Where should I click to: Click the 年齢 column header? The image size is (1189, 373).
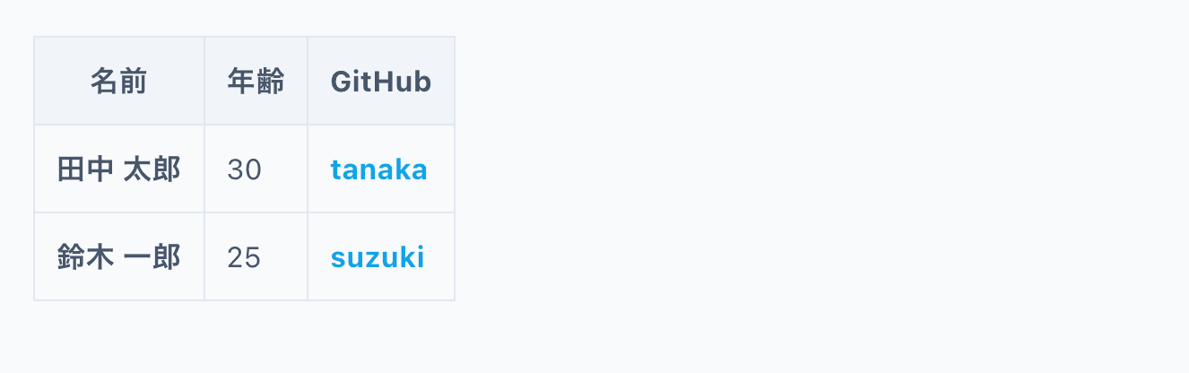point(256,82)
